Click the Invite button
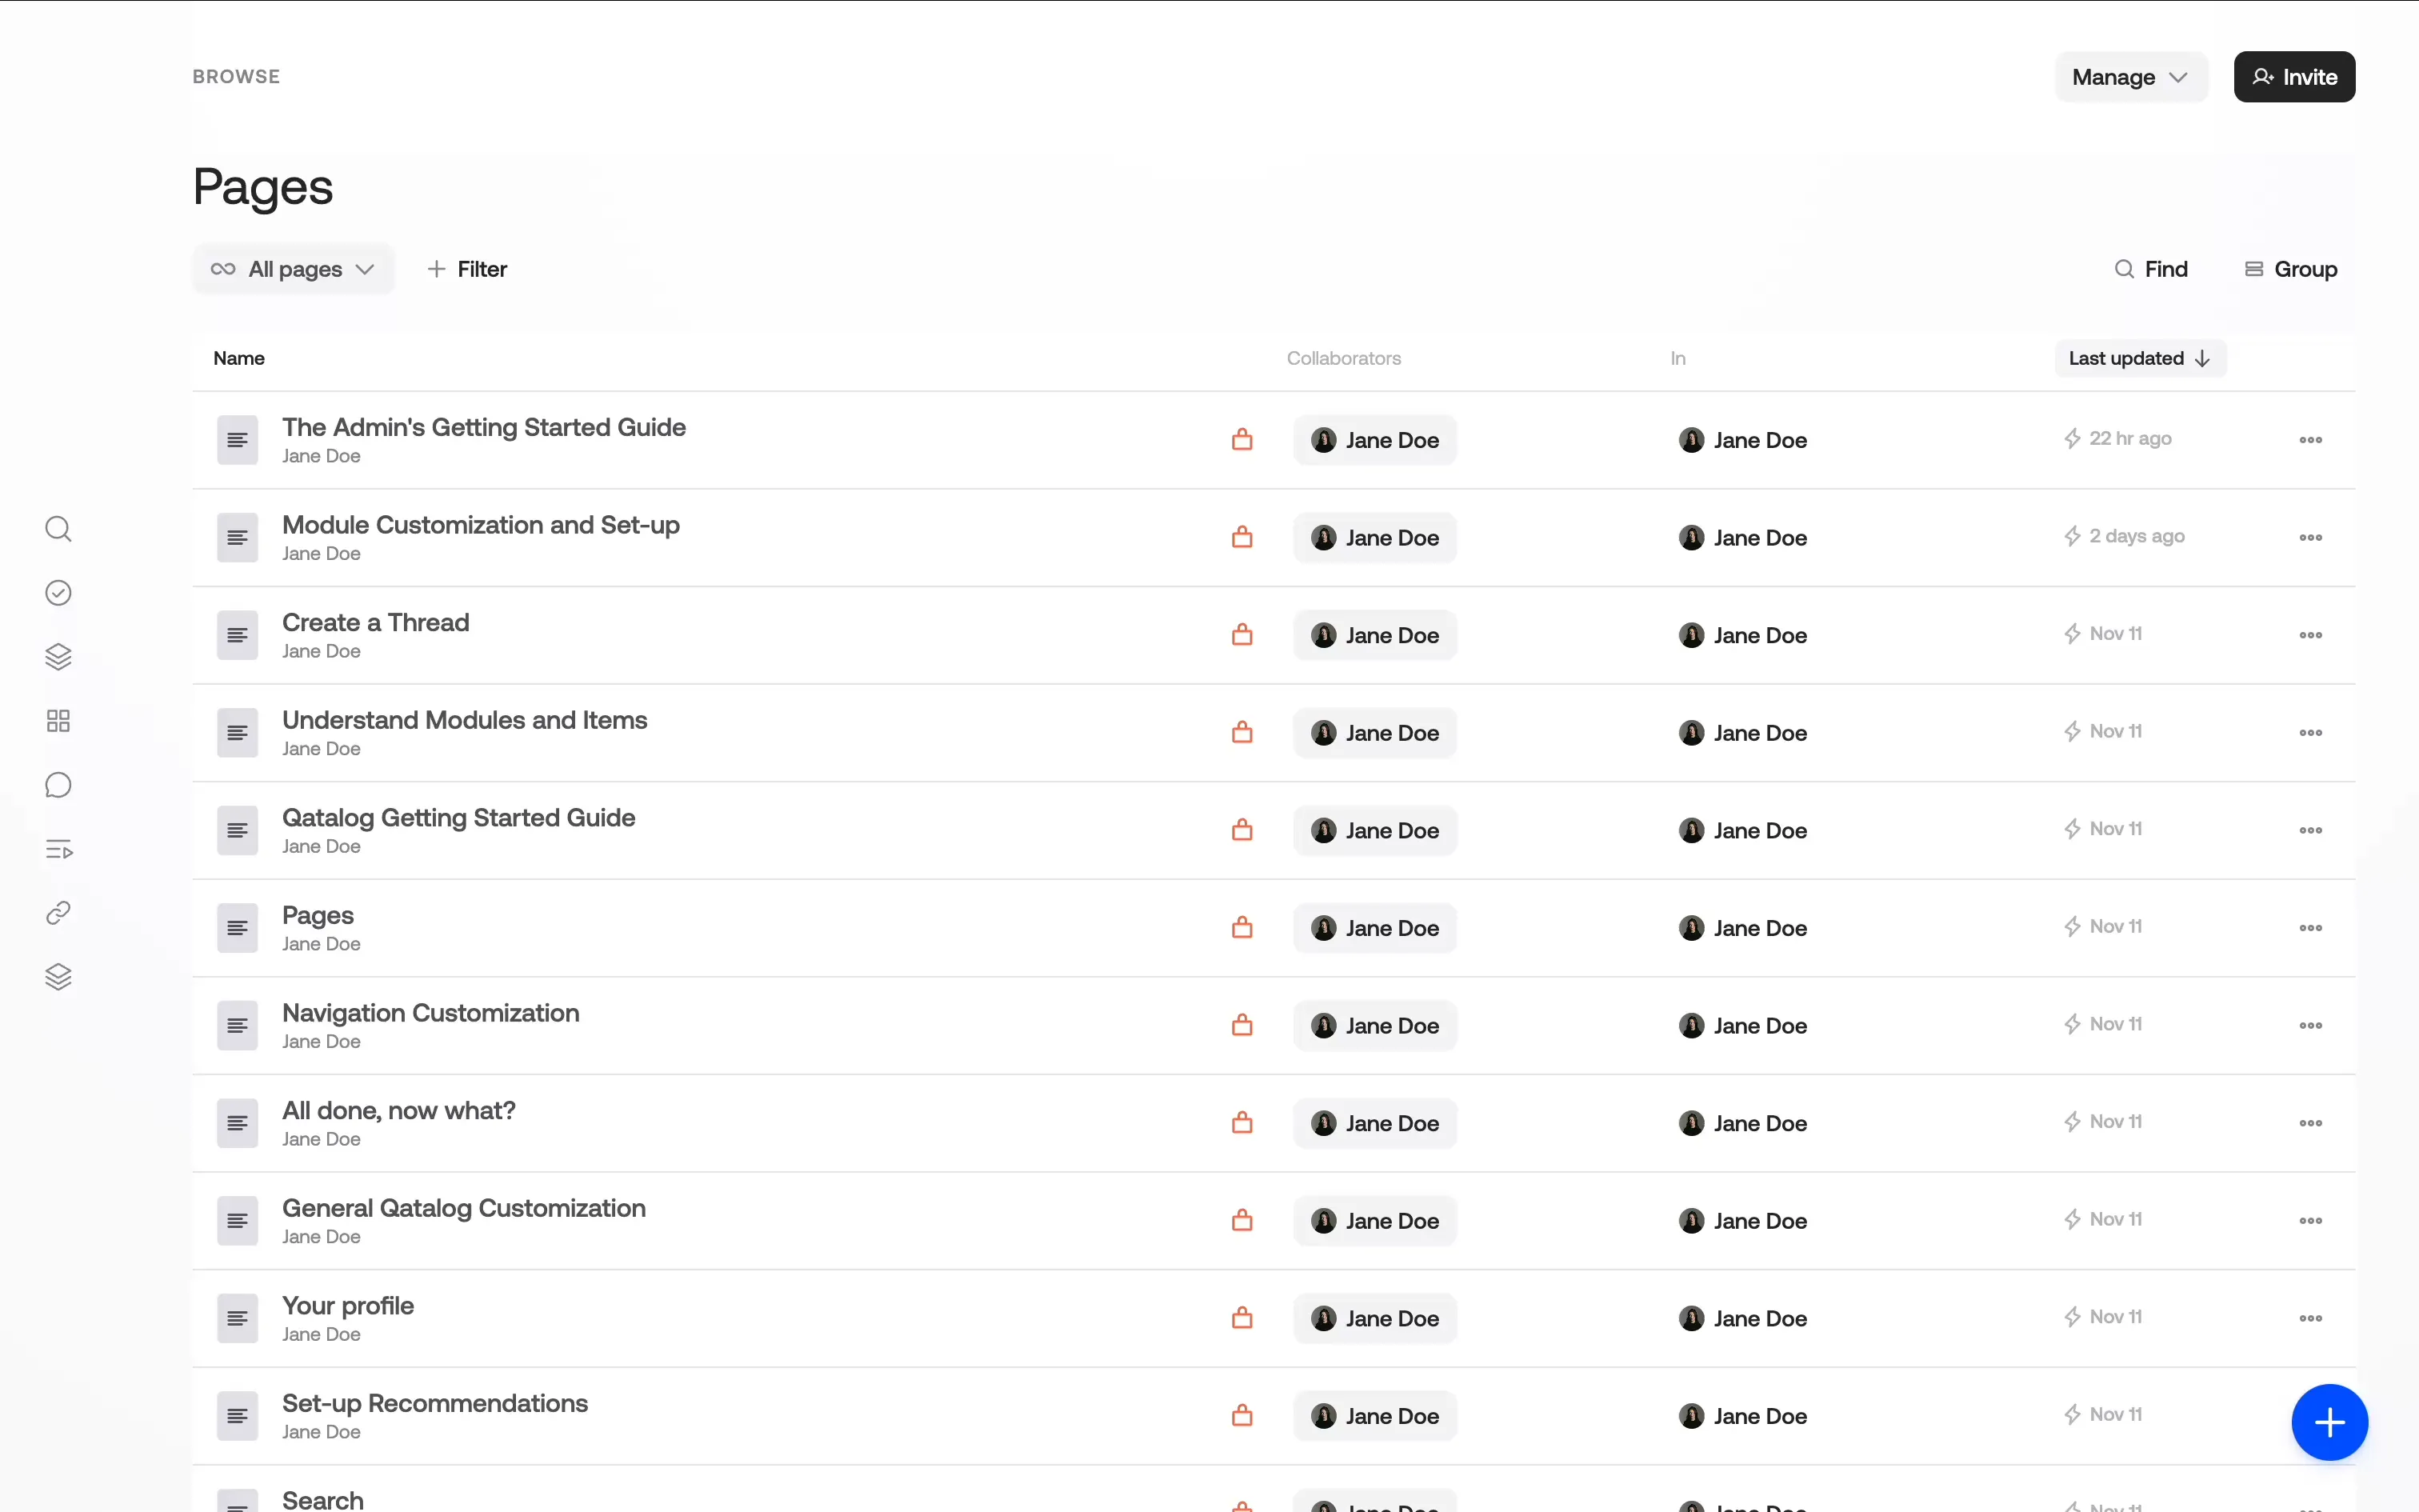The image size is (2419, 1512). (2294, 76)
